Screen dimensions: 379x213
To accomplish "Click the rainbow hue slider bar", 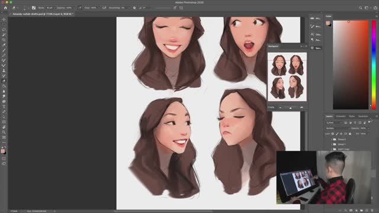I will (374, 64).
